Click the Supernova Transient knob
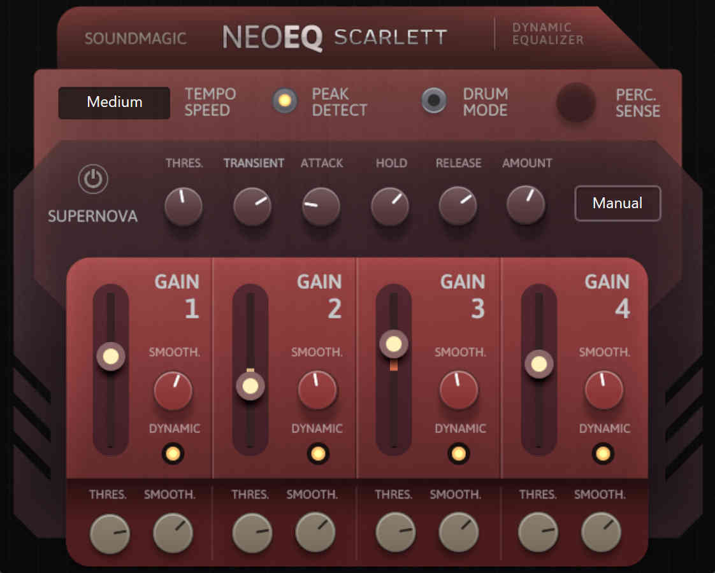Screen dimensions: 715x573 (x=252, y=206)
